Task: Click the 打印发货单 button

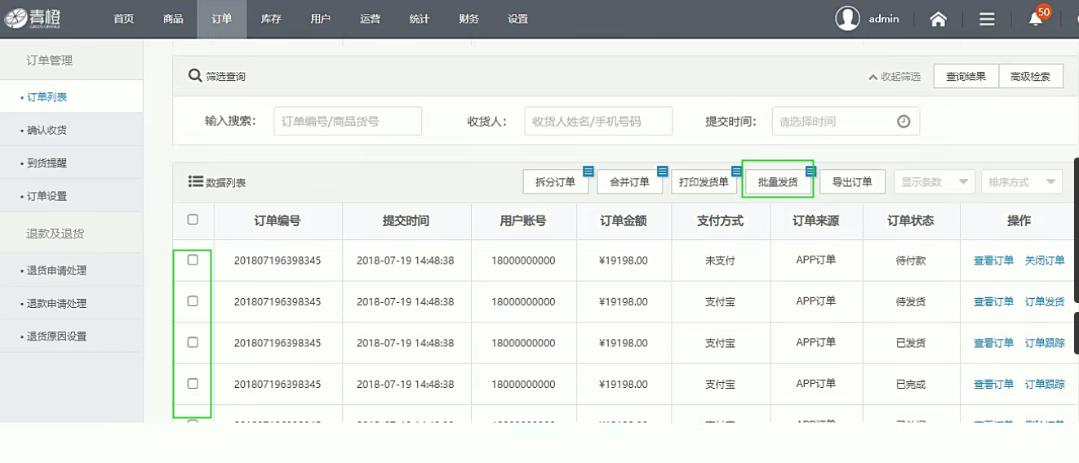Action: click(704, 182)
